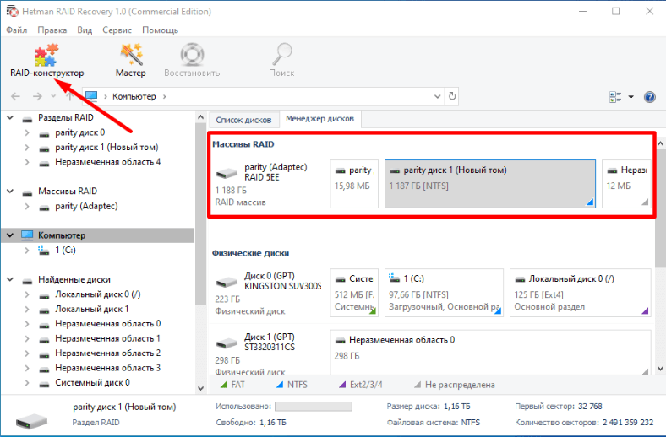The width and height of the screenshot is (666, 437).
Task: Switch to the Список дисков tab
Action: 243,120
